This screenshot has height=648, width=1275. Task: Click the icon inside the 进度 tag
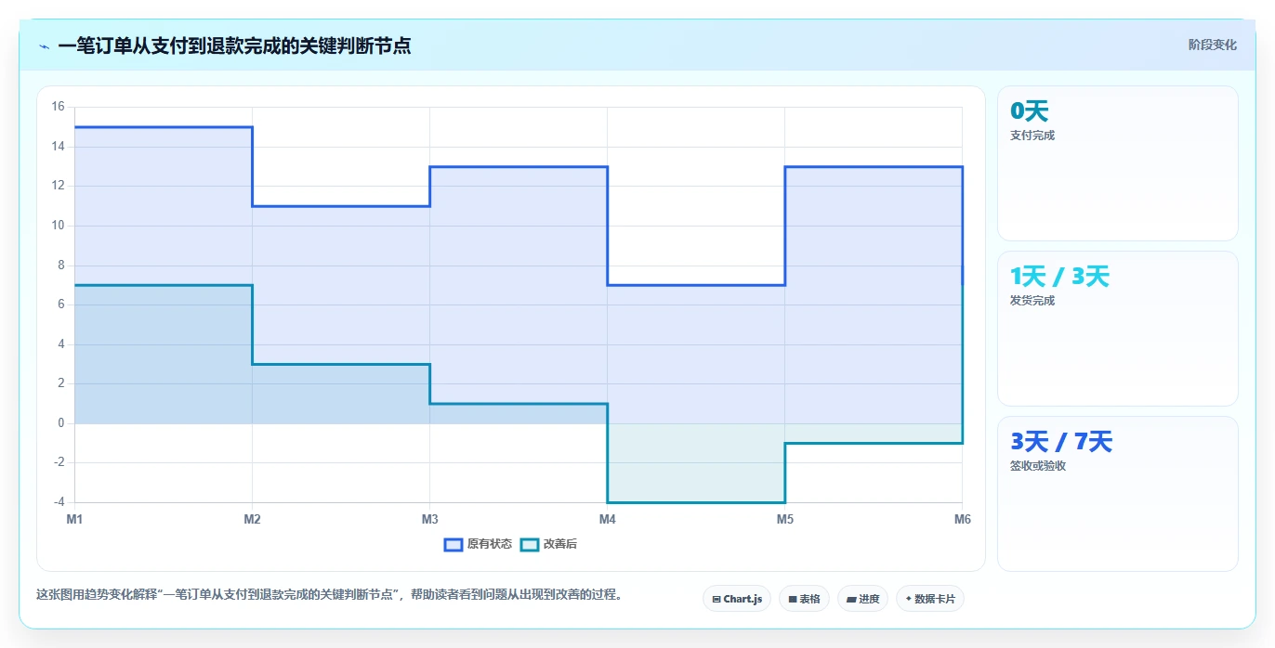tap(851, 600)
